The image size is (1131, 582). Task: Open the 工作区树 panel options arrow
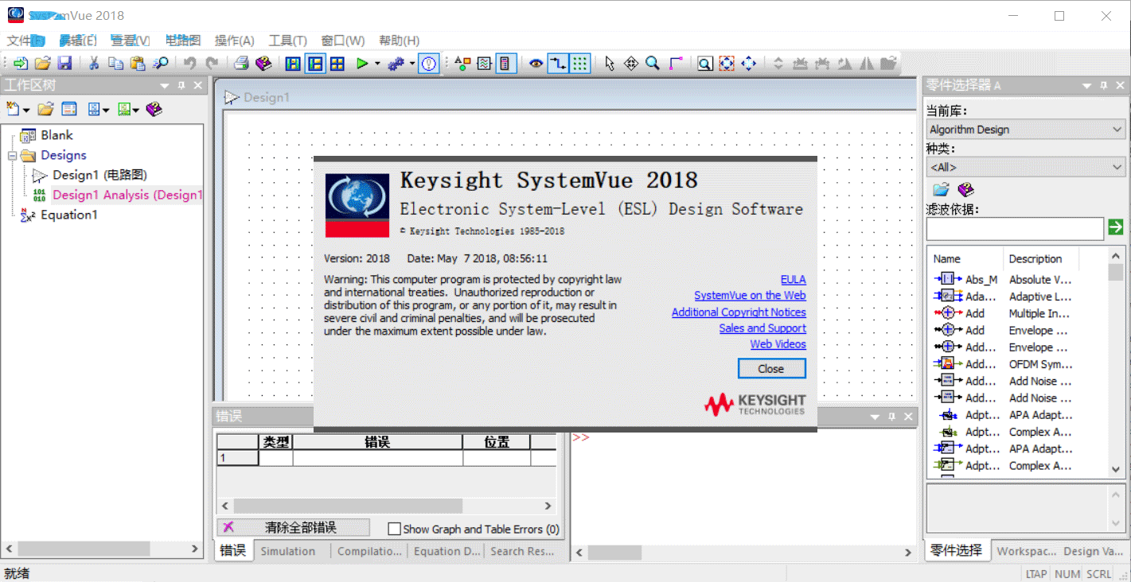[165, 86]
